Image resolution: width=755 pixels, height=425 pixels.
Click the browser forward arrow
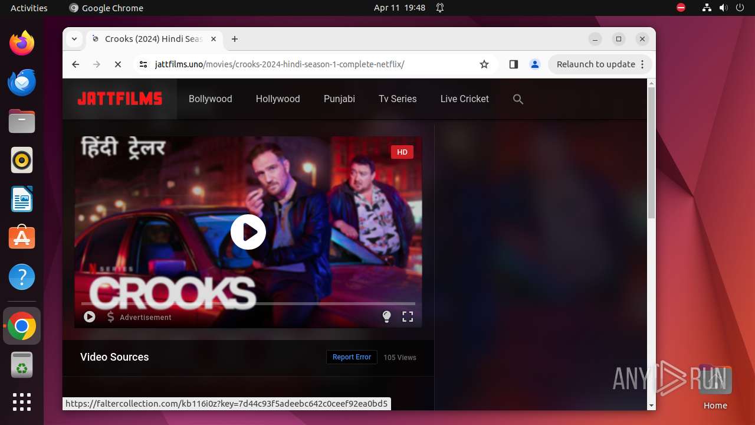[x=97, y=64]
